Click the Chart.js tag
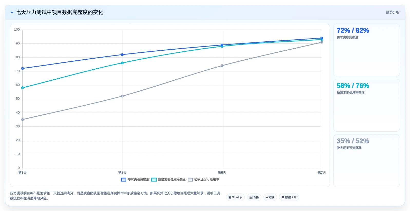 (x=235, y=197)
